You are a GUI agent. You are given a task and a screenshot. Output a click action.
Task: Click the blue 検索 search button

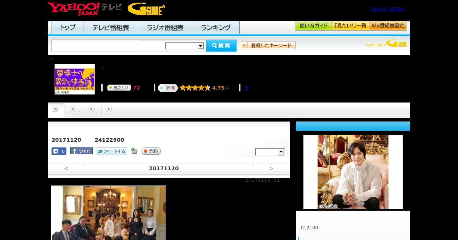pyautogui.click(x=221, y=46)
